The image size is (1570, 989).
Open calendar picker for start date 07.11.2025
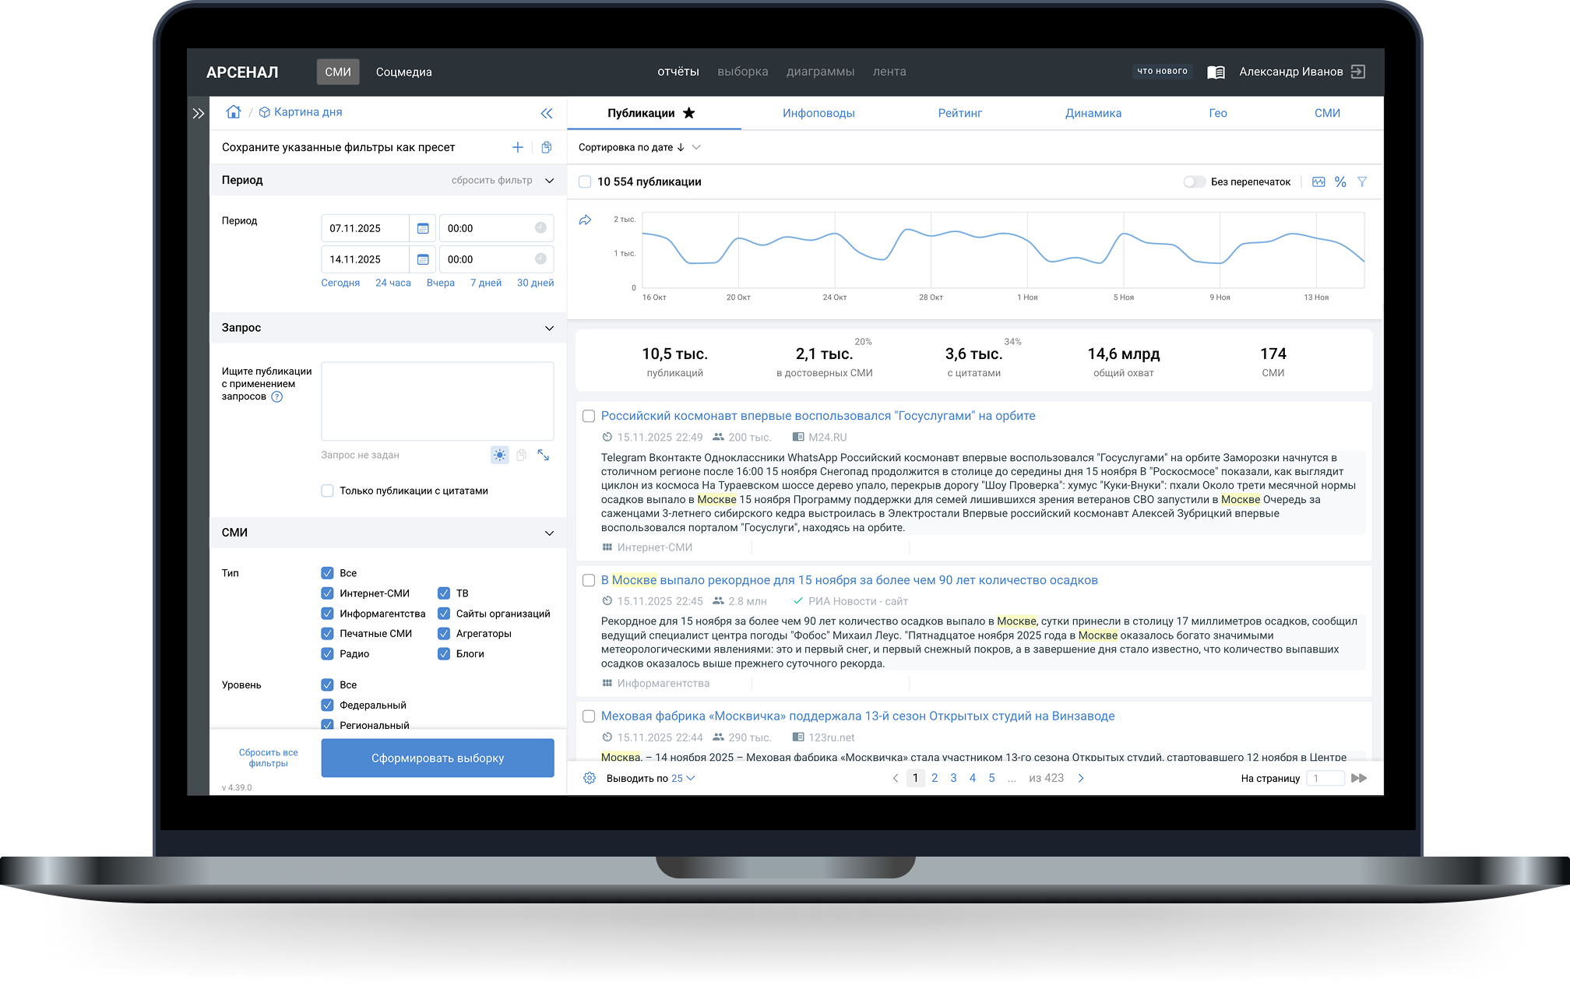422,228
